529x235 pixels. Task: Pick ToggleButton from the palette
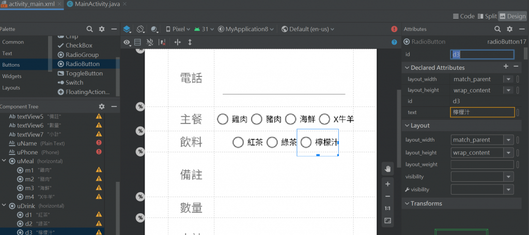[x=80, y=73]
